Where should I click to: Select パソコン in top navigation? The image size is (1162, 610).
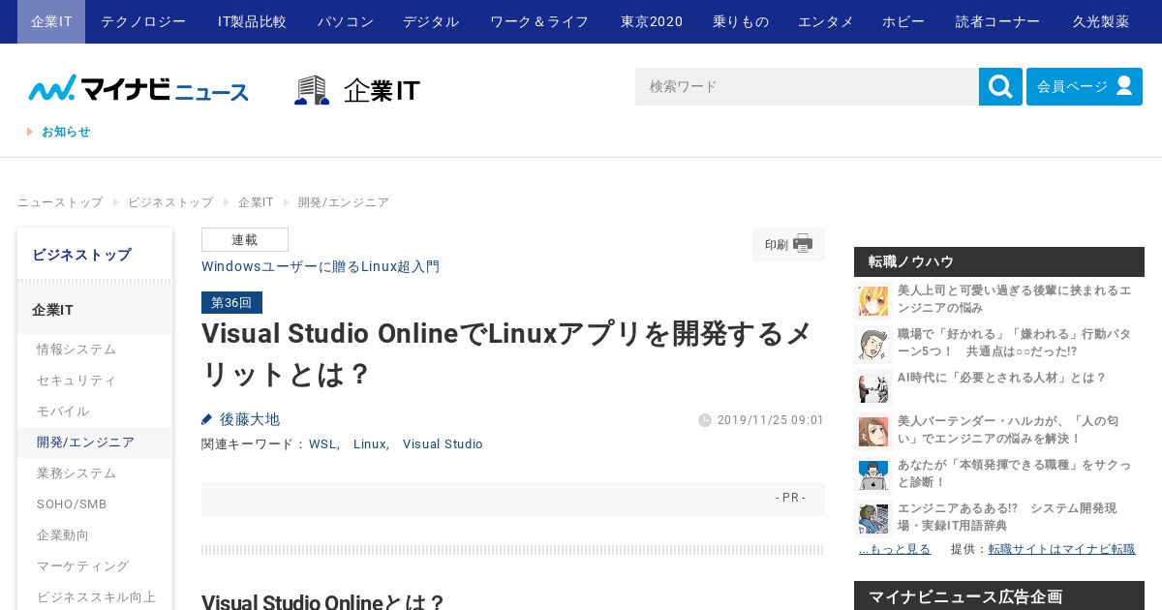[346, 21]
